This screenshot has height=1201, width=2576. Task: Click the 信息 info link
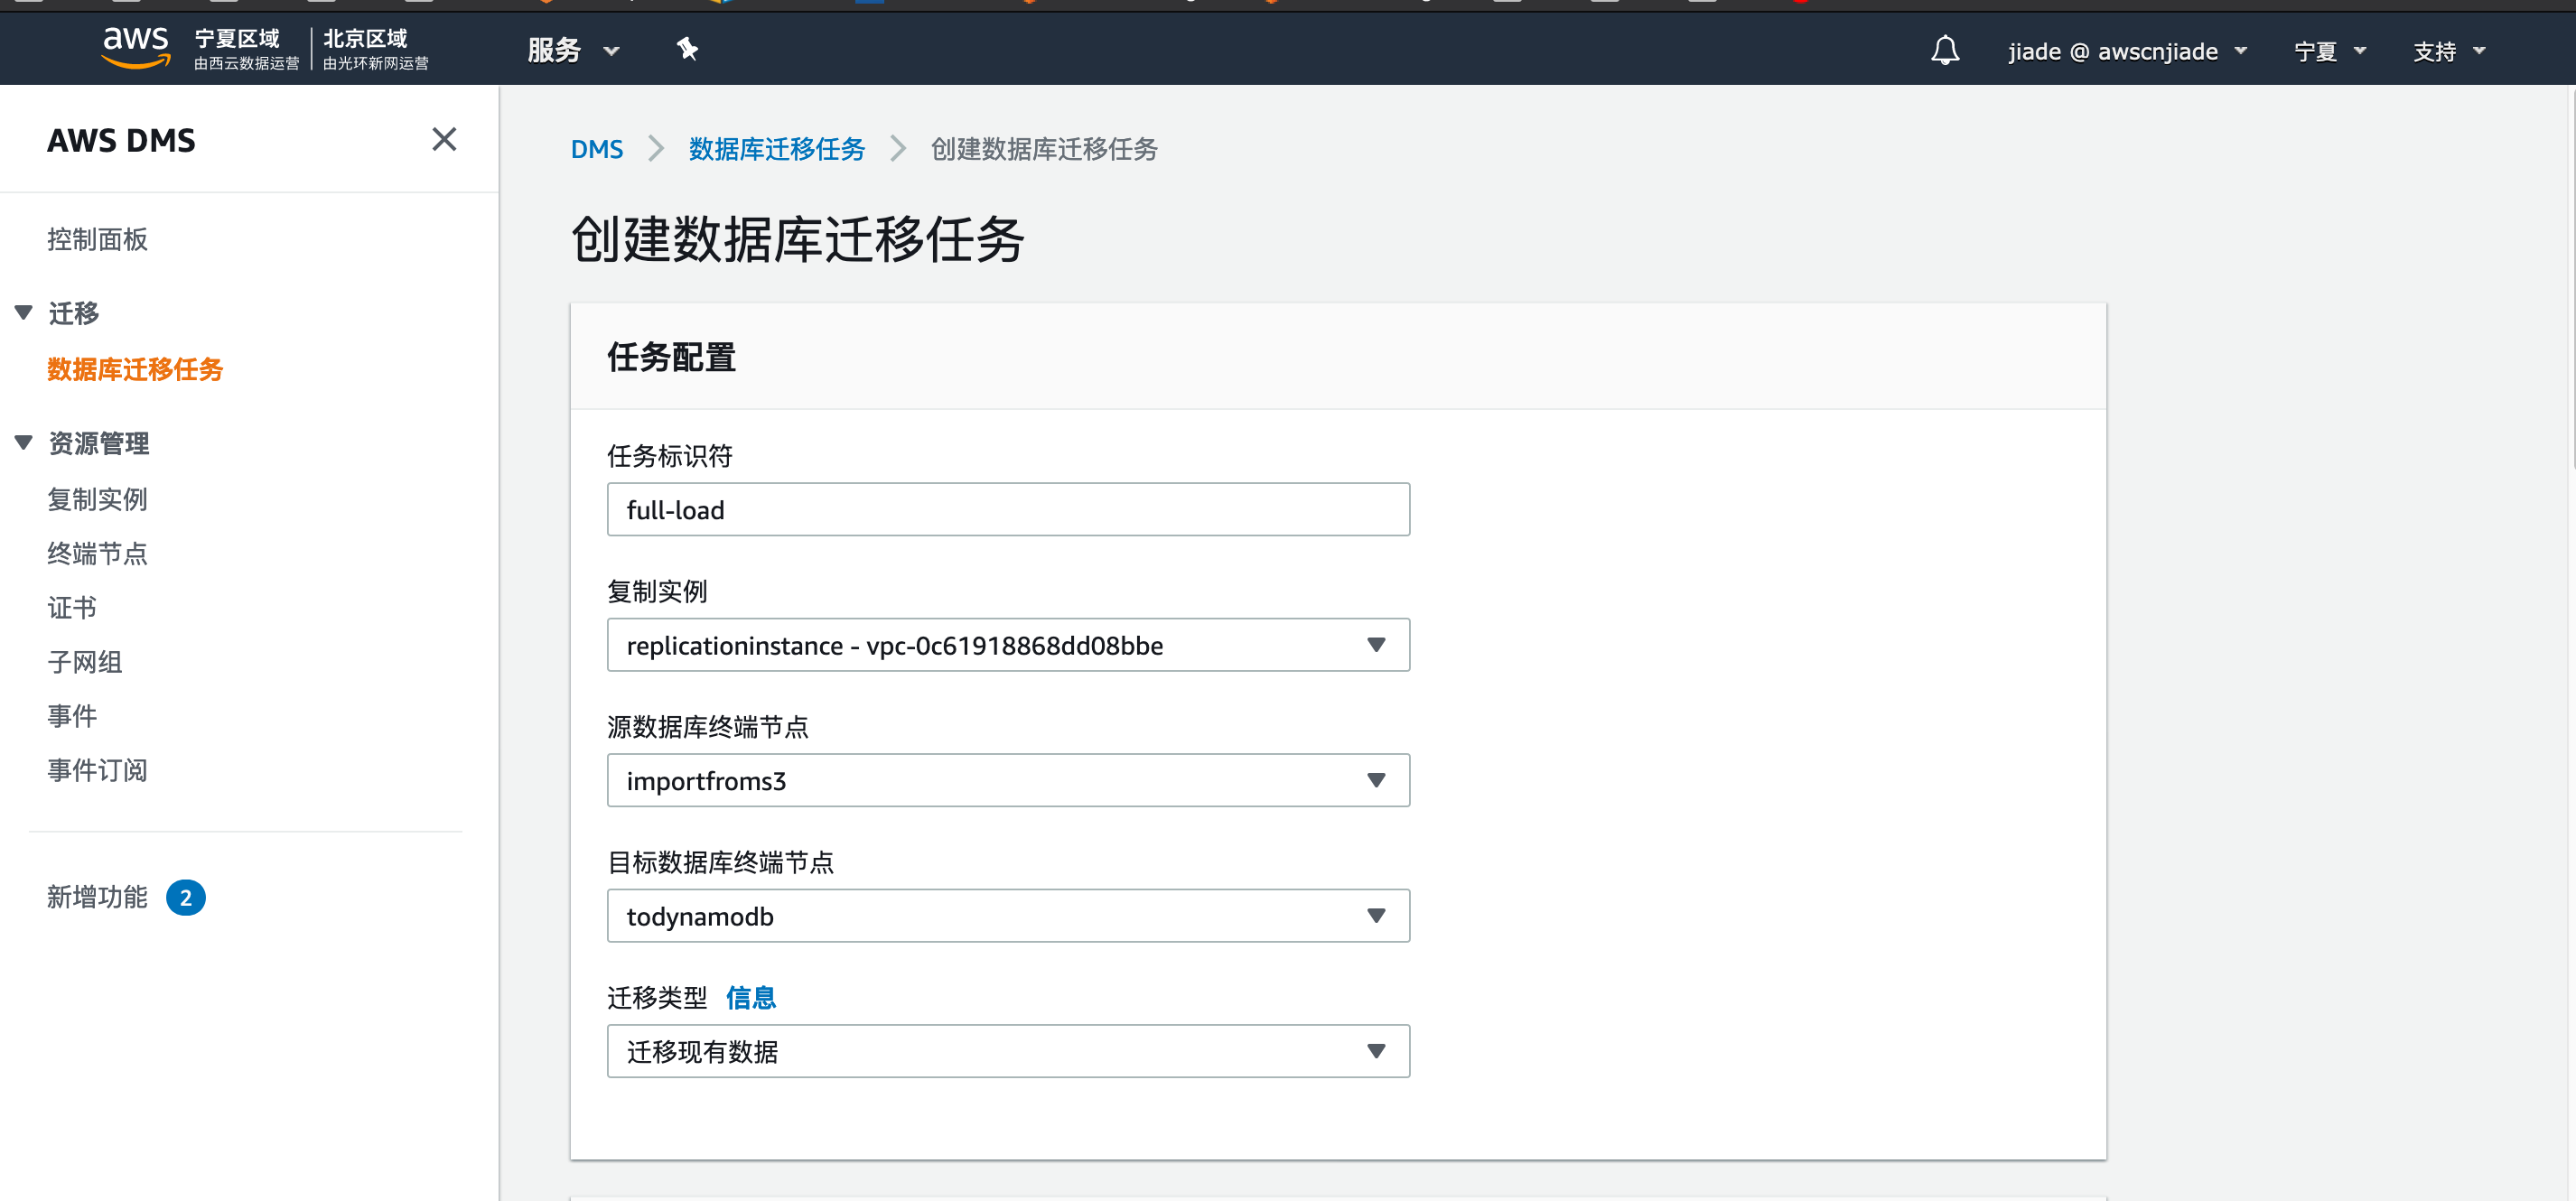[x=750, y=997]
